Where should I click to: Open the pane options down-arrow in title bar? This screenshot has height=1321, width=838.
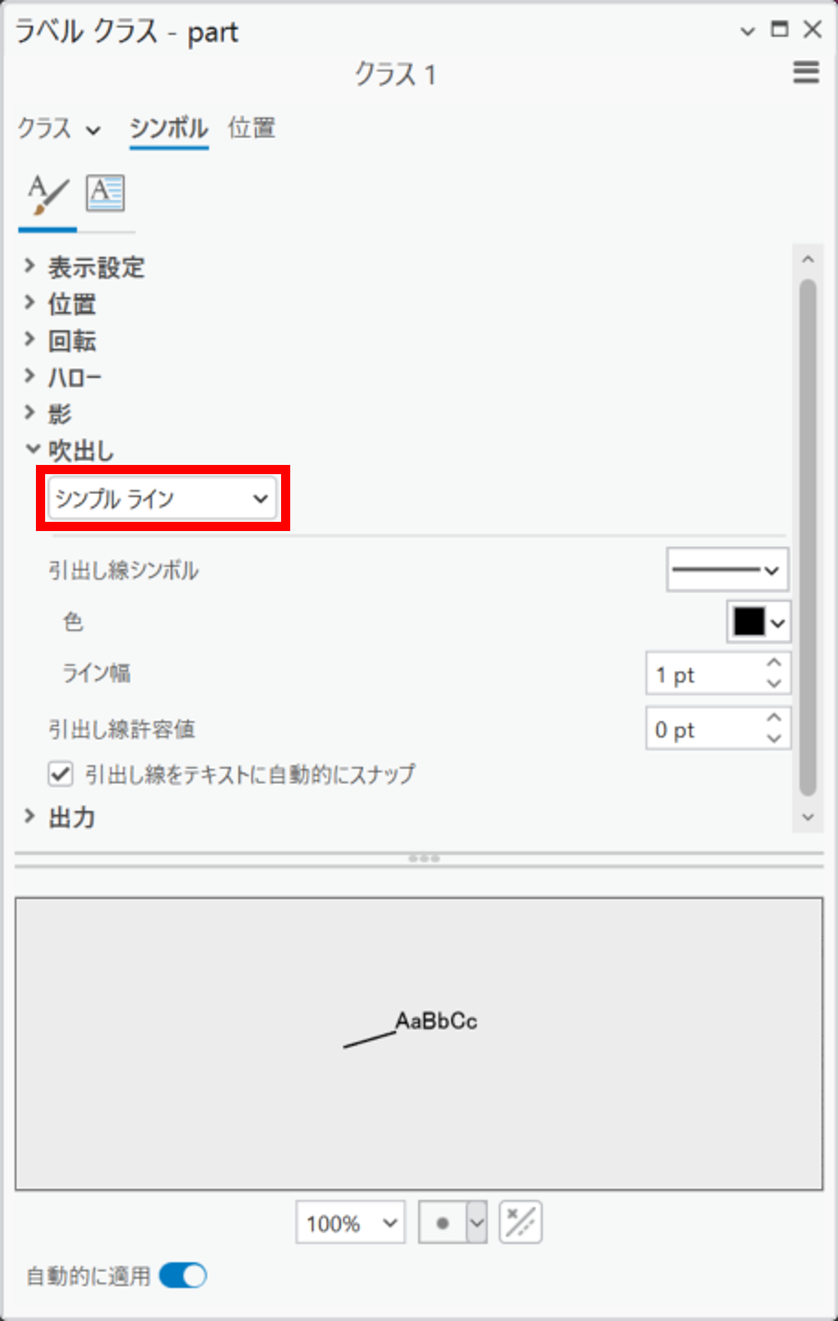point(747,31)
